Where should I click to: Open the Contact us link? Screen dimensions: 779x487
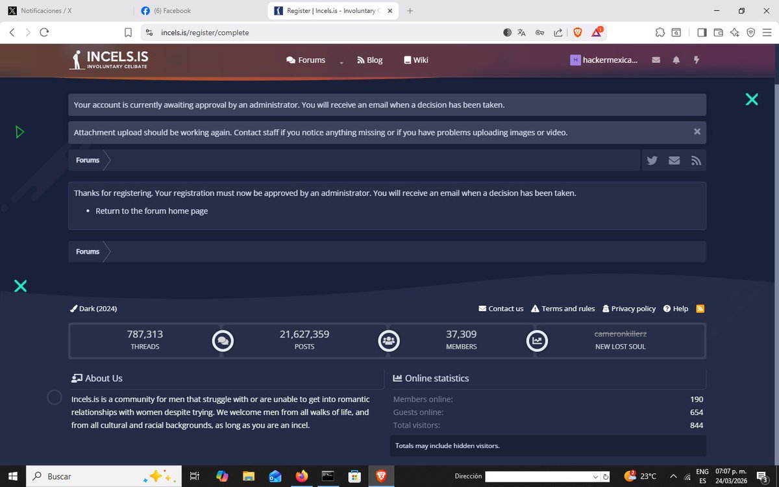(x=501, y=309)
